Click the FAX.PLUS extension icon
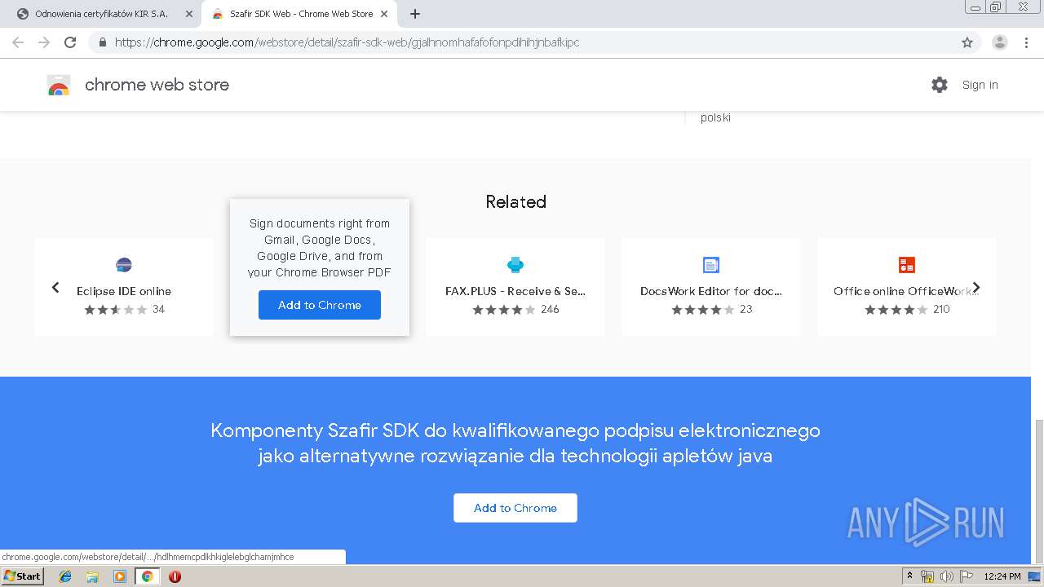Screen dimensions: 1044x587 tap(515, 265)
